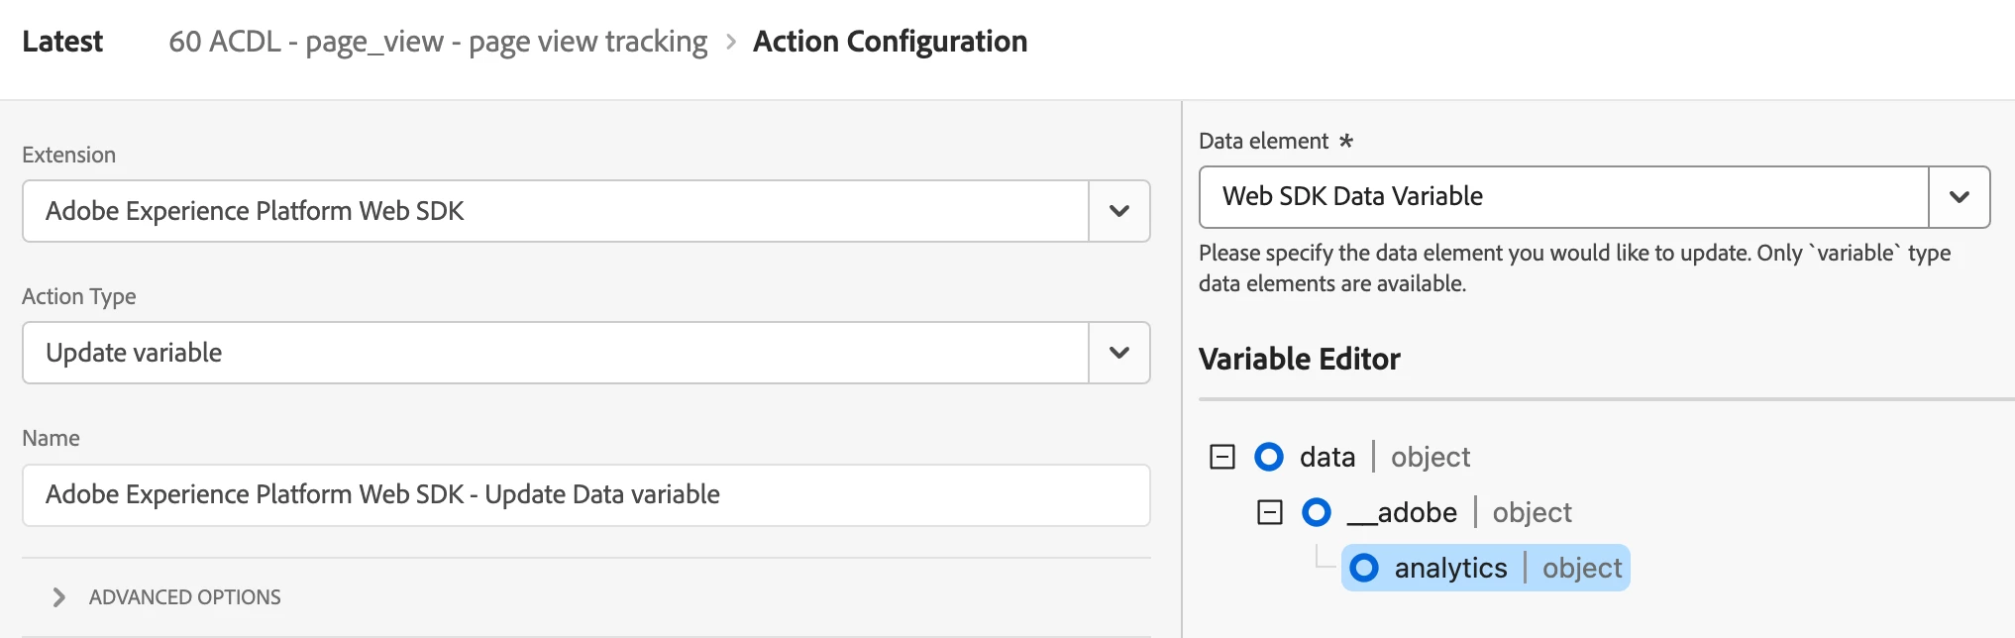Click the Name text field
This screenshot has width=2015, height=638.
click(x=585, y=495)
